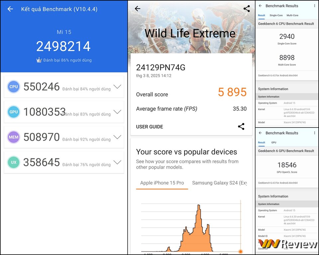The height and width of the screenshot is (255, 319).
Task: Tap the CPU score badge icon
Action: coord(14,87)
